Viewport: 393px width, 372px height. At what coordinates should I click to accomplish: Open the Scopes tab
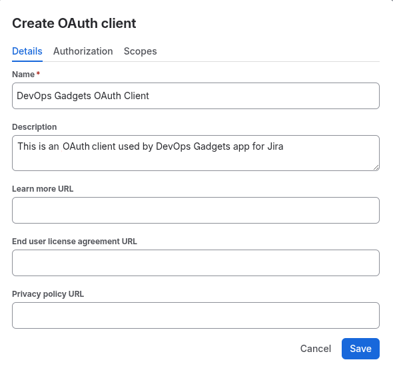tap(140, 51)
